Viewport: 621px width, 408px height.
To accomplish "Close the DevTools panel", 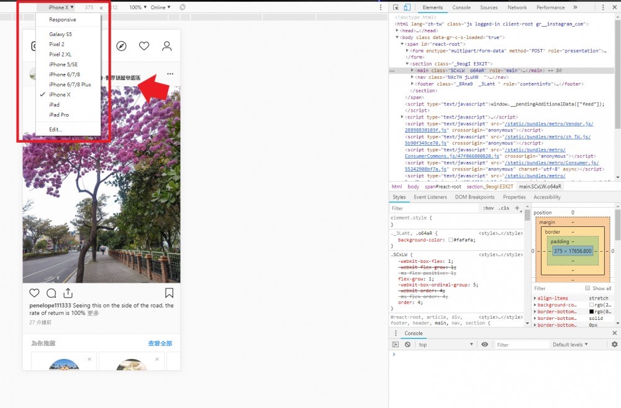I will pyautogui.click(x=615, y=7).
